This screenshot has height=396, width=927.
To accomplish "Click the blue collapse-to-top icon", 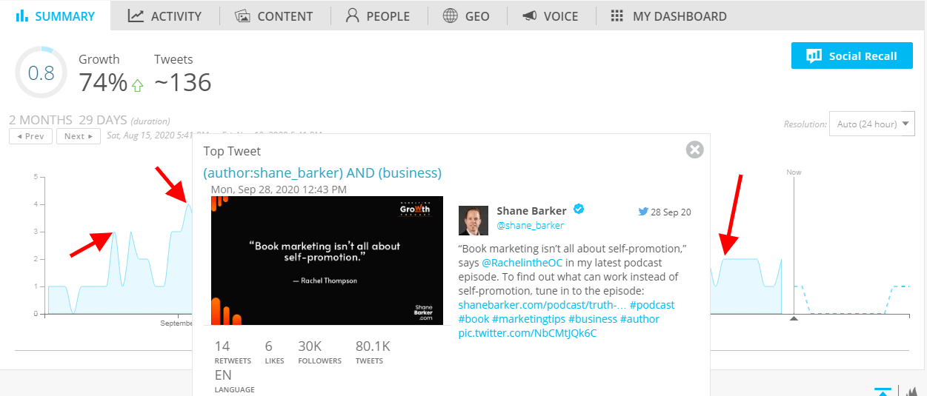I will (x=883, y=390).
